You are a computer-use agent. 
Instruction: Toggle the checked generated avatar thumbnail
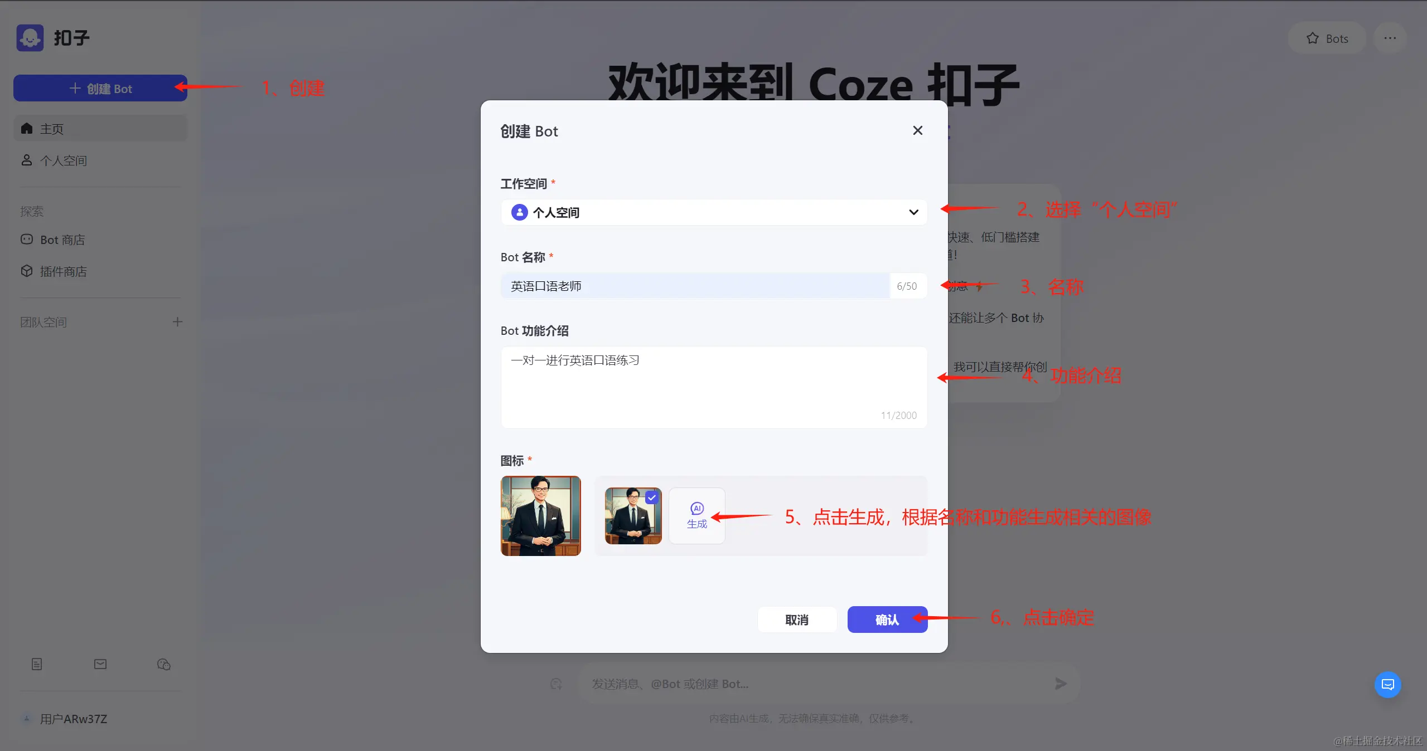[x=633, y=515]
